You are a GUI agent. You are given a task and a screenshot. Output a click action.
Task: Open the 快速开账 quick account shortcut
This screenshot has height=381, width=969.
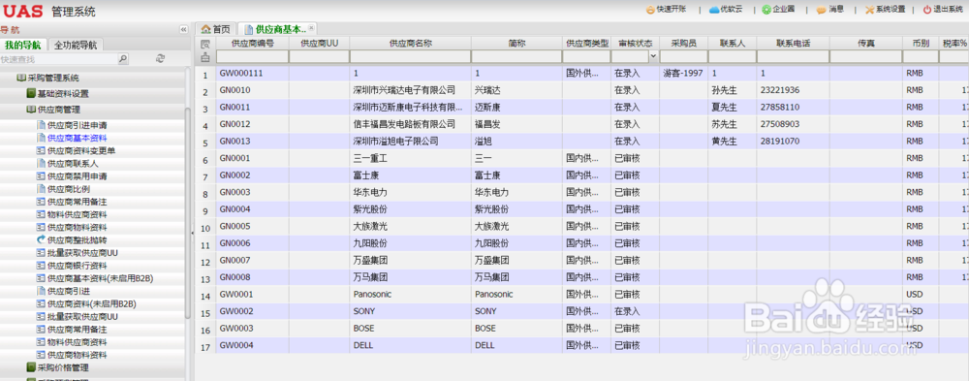(667, 10)
